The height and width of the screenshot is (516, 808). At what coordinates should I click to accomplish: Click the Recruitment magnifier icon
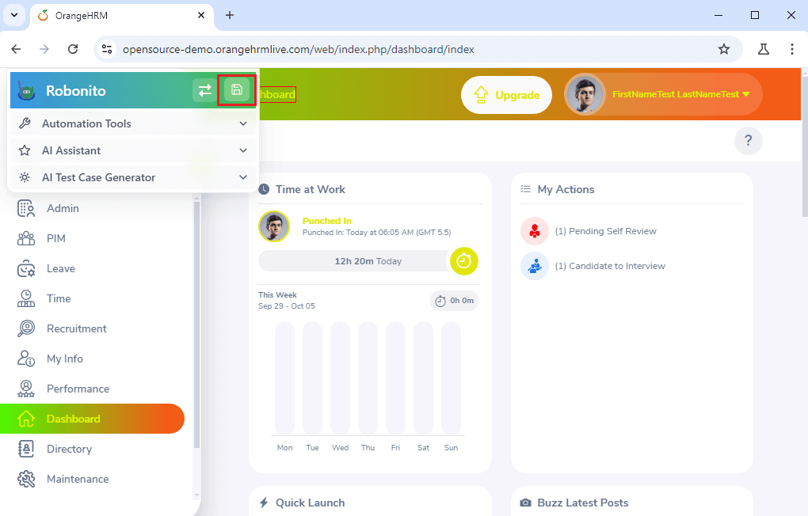(x=26, y=328)
